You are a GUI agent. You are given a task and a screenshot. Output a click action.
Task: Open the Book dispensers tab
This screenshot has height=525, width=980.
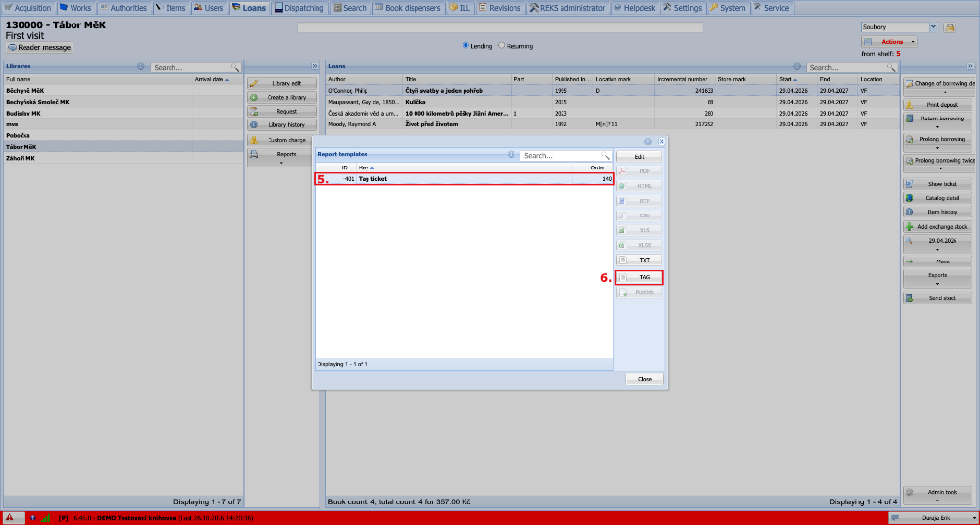pos(408,8)
